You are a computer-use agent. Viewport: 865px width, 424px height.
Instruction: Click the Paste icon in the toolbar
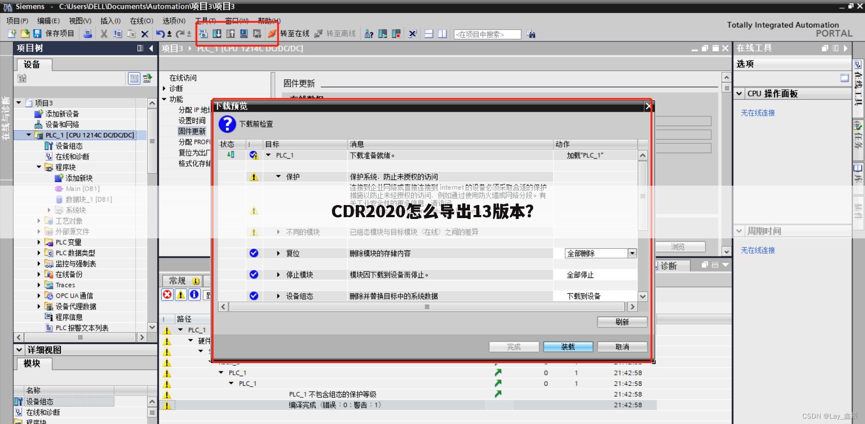[x=131, y=34]
